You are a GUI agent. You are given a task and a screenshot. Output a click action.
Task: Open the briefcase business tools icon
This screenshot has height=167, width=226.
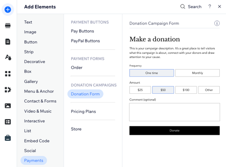click(8, 138)
